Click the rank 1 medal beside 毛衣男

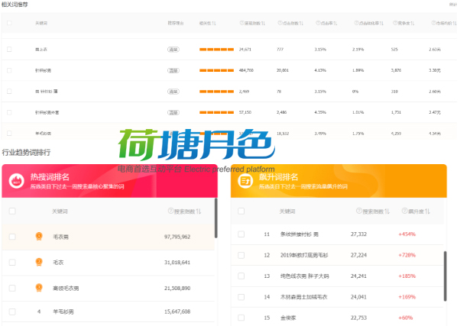(39, 236)
